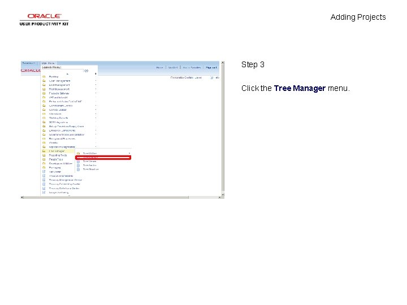The width and height of the screenshot is (407, 305).
Task: Click the page icon beside Treasury Management Center
Action: point(44,180)
